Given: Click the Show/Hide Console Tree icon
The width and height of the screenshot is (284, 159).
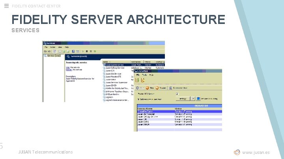Looking at the screenshot, I should [x=55, y=51].
